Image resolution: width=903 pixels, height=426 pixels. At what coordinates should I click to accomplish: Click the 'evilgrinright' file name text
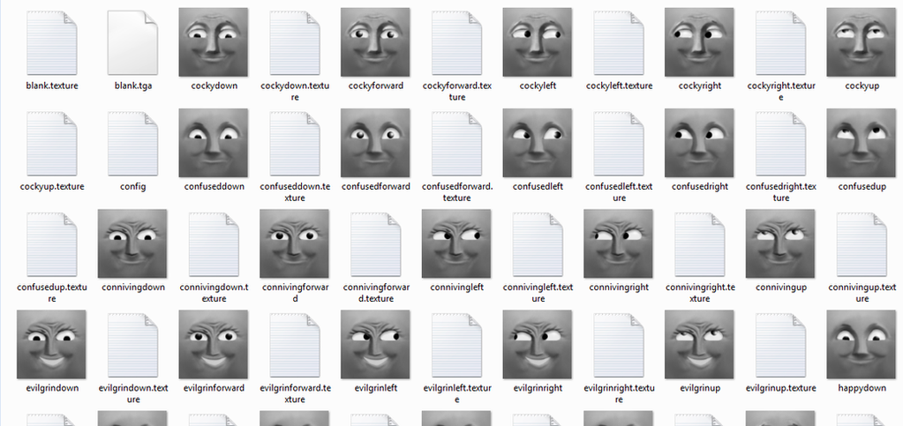pyautogui.click(x=538, y=388)
